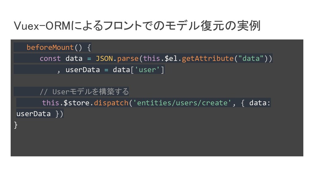Click 'JSON' in the parse line
314x176 pixels.
[104, 58]
